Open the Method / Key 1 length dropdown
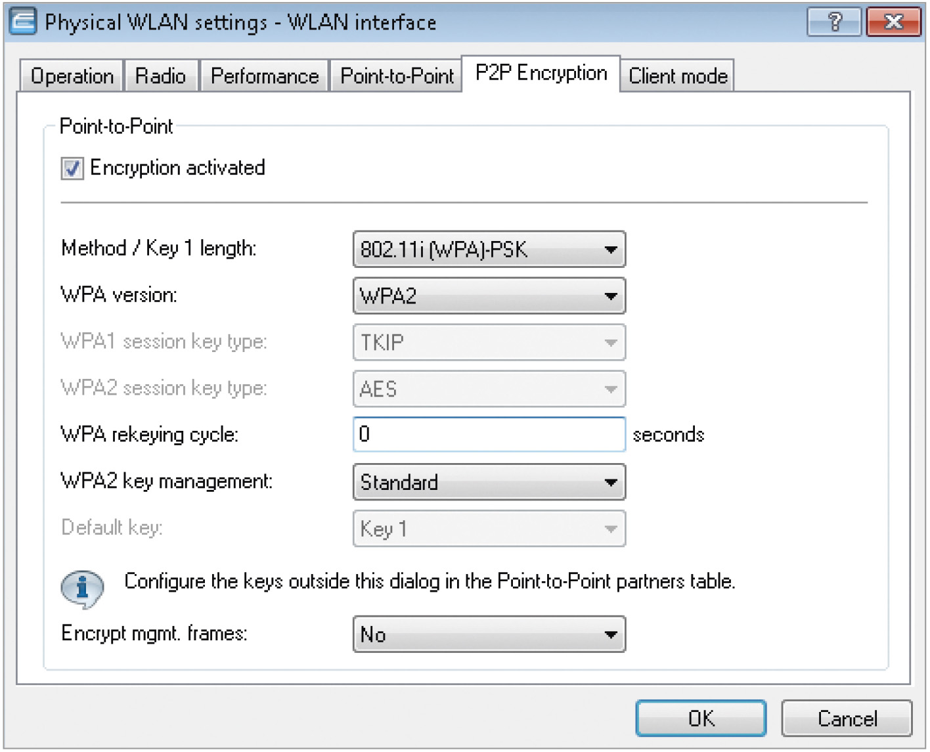Screen dimensions: 930x752 [x=489, y=250]
